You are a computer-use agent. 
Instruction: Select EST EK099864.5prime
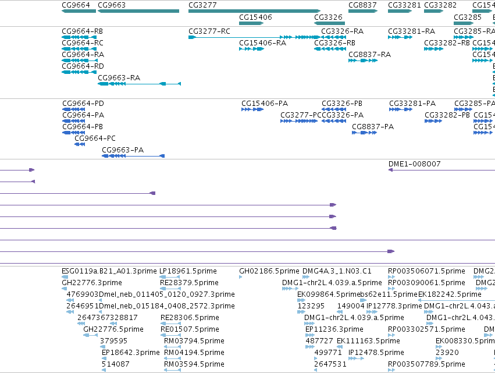[301, 300]
